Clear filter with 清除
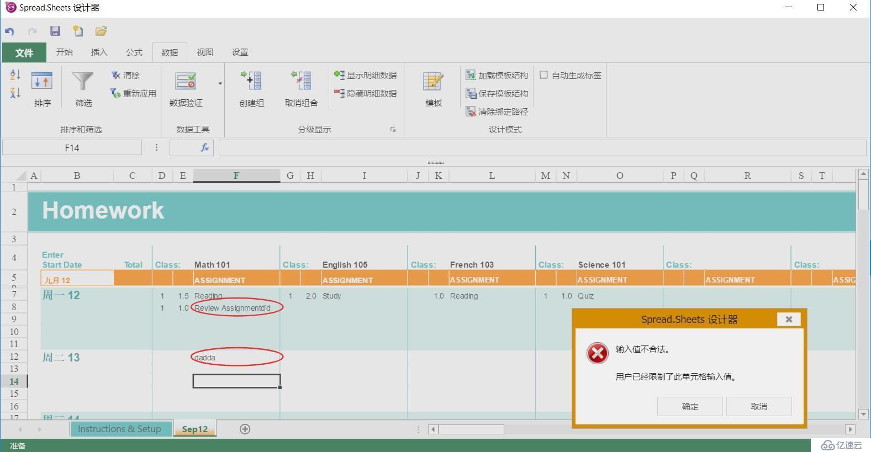Image resolution: width=871 pixels, height=452 pixels. tap(125, 75)
